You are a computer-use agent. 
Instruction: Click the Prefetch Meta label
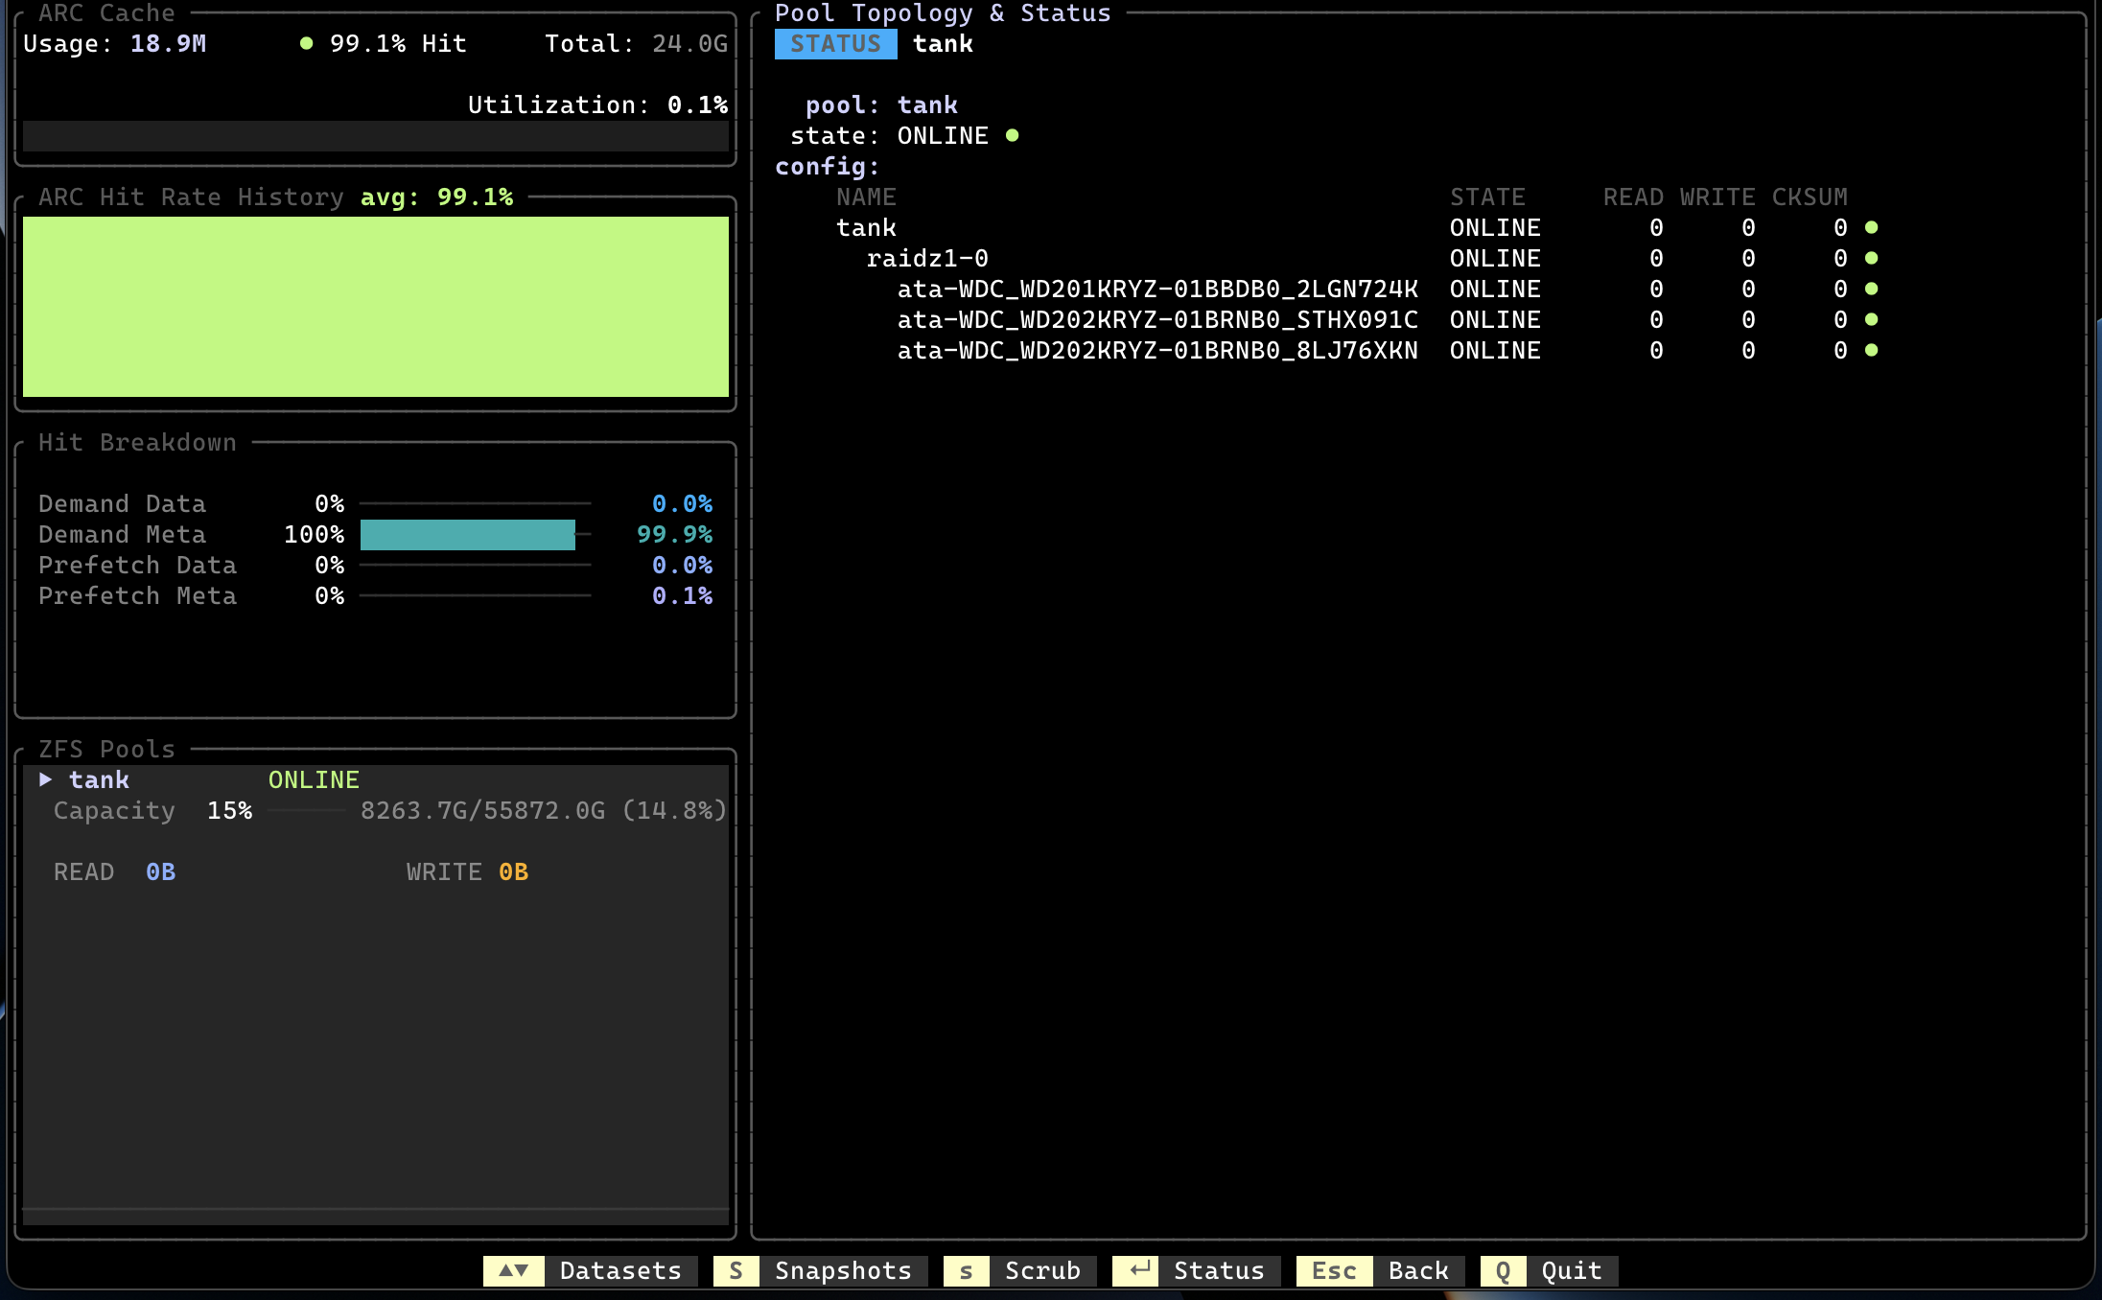click(137, 595)
